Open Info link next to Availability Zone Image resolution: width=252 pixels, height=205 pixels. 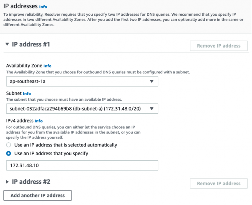47,66
